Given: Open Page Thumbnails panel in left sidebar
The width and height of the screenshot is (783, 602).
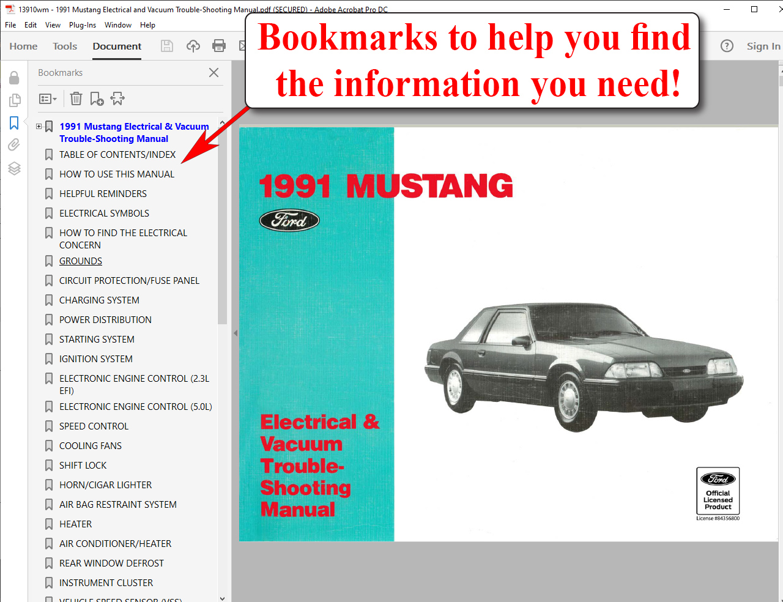Looking at the screenshot, I should pyautogui.click(x=14, y=100).
